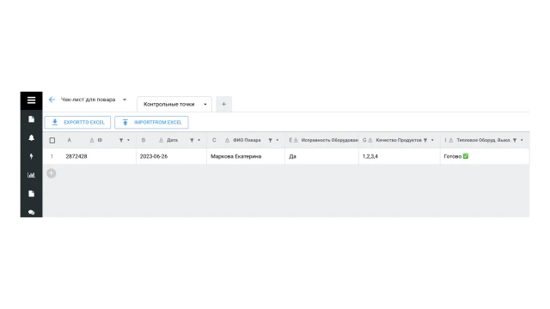Select the Готово status cell
The height and width of the screenshot is (309, 550).
pos(485,156)
